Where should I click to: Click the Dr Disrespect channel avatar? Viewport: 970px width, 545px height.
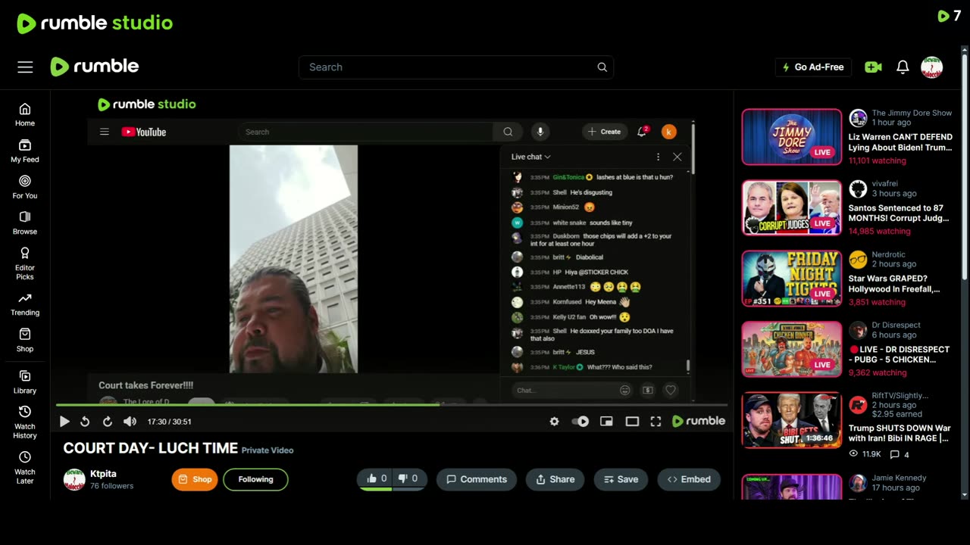[858, 330]
